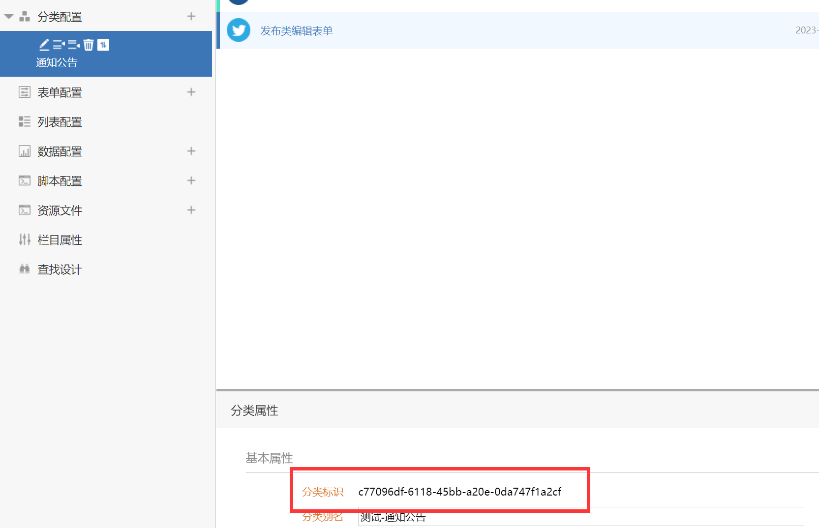Open the 资源文件 section
The height and width of the screenshot is (528, 819).
[60, 210]
